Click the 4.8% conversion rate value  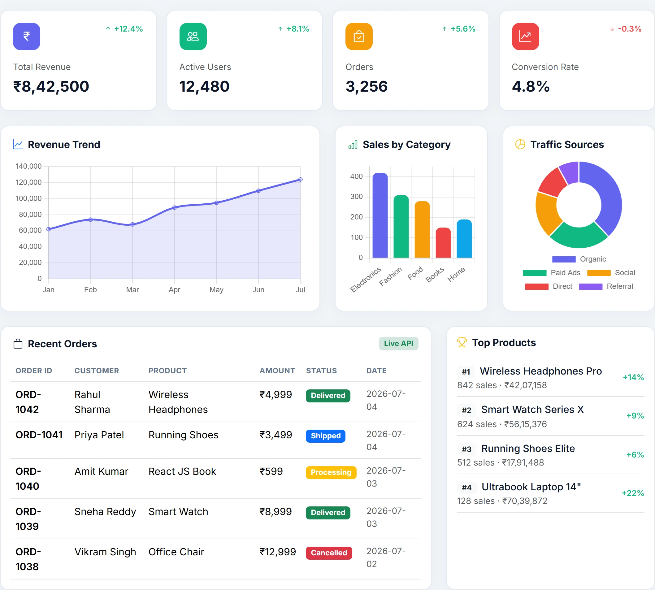531,87
